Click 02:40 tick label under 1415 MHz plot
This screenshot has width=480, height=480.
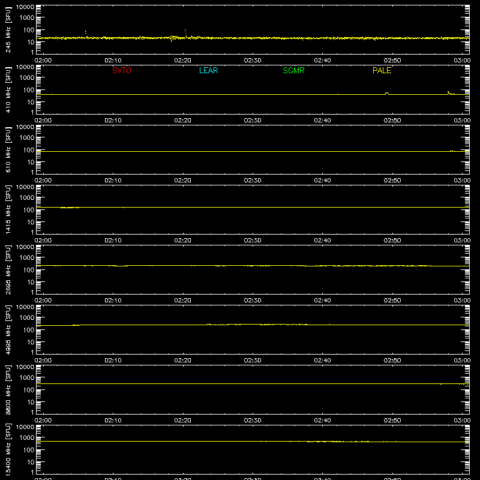click(322, 241)
